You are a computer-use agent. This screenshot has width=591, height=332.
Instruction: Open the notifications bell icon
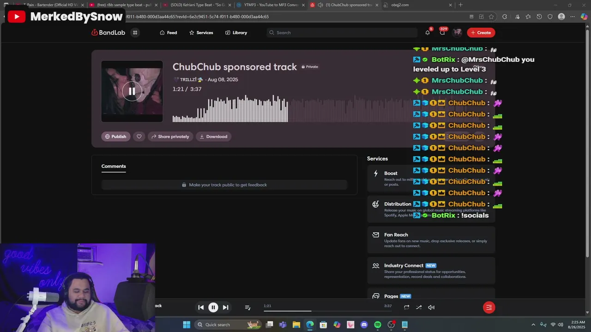(x=428, y=33)
